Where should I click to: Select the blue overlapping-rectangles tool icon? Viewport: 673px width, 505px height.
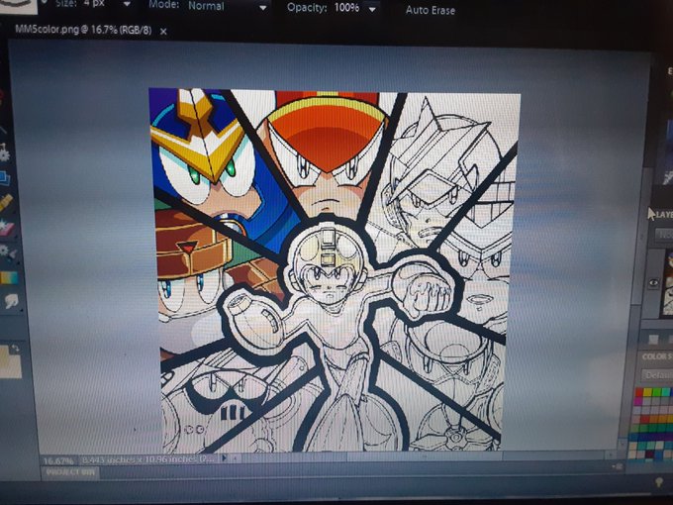5,178
